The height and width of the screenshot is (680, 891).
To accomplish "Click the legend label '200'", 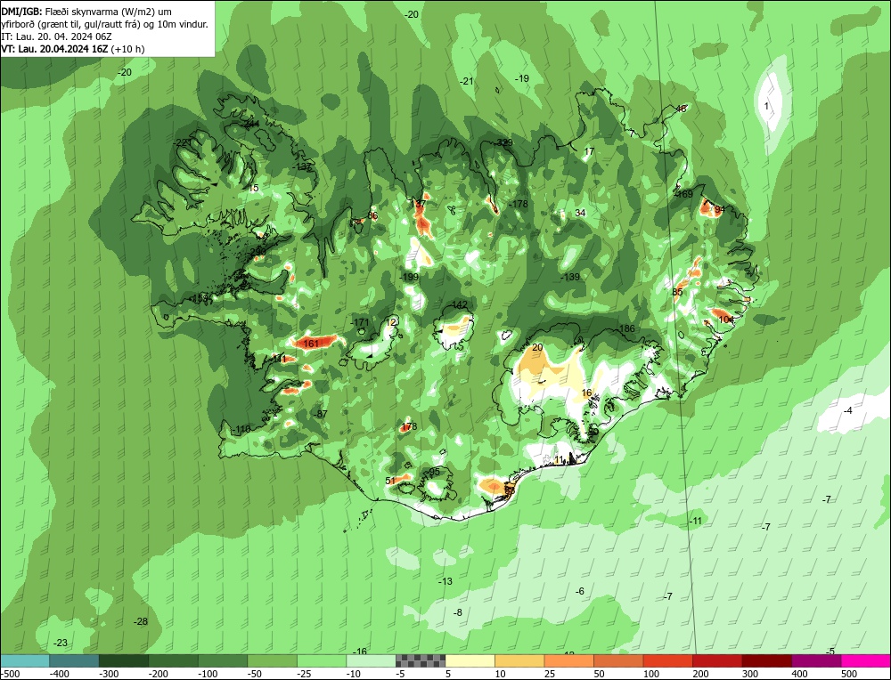I will tap(701, 674).
